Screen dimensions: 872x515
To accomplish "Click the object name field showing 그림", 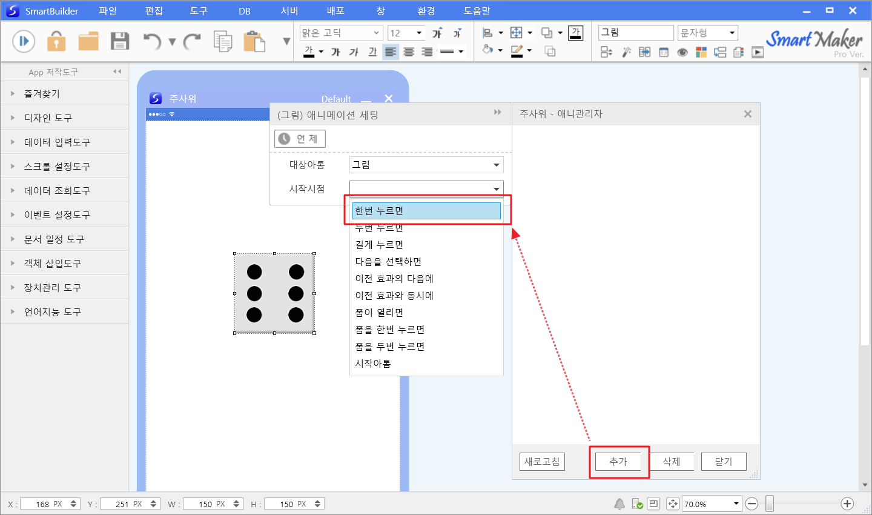I will tap(636, 33).
